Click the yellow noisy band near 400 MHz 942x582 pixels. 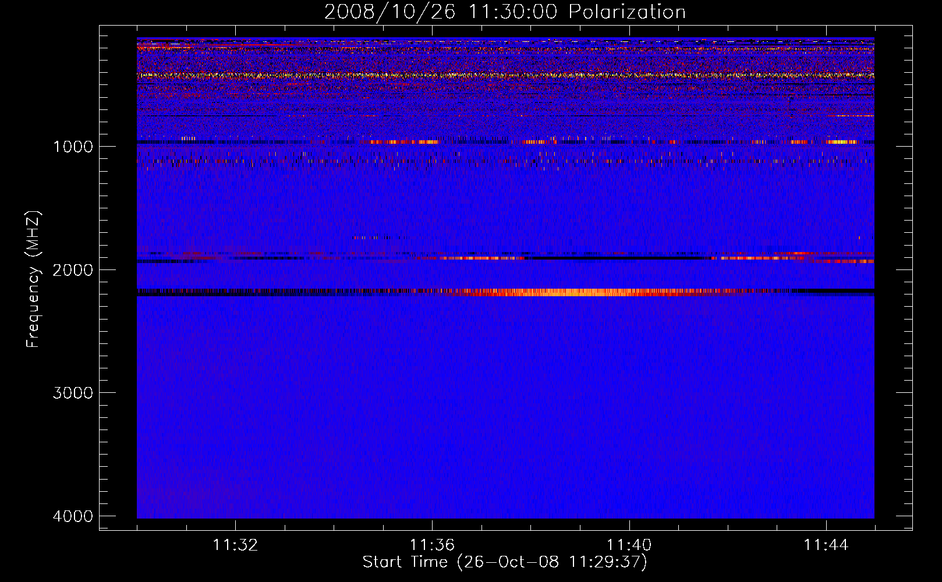pos(505,75)
